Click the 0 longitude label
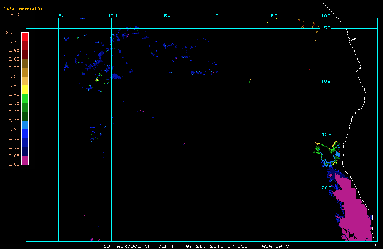 point(217,16)
